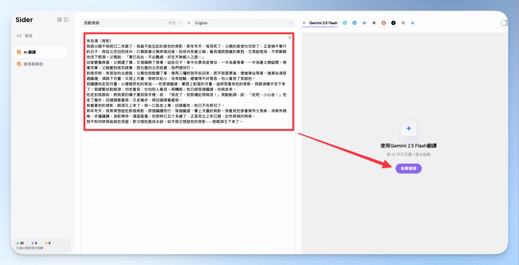The image size is (519, 265).
Task: Choose the Bing translate engine icon
Action: coord(413,23)
